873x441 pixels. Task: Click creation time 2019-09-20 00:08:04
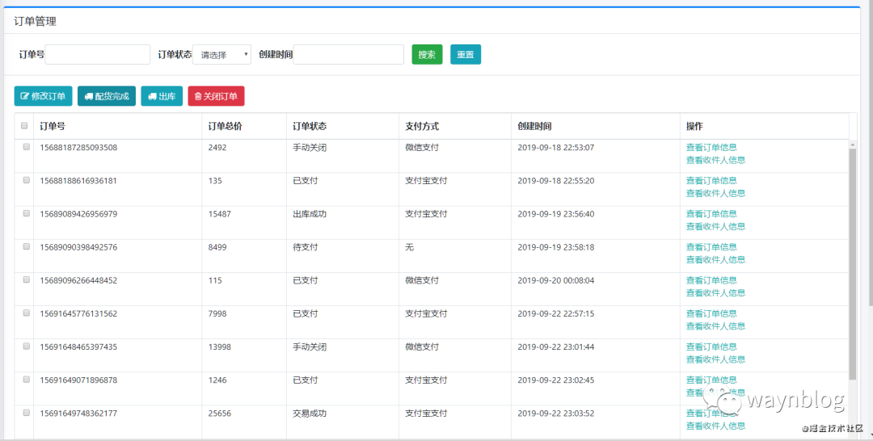(x=555, y=280)
